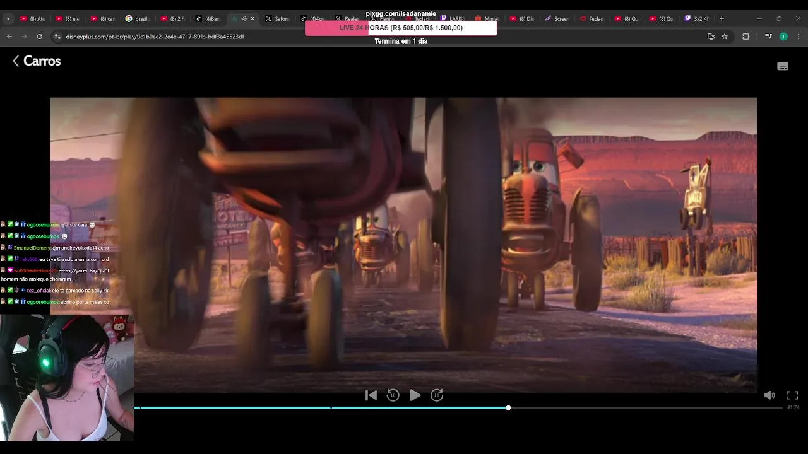The image size is (808, 454).
Task: Close the active Disney+ tab
Action: click(x=252, y=19)
